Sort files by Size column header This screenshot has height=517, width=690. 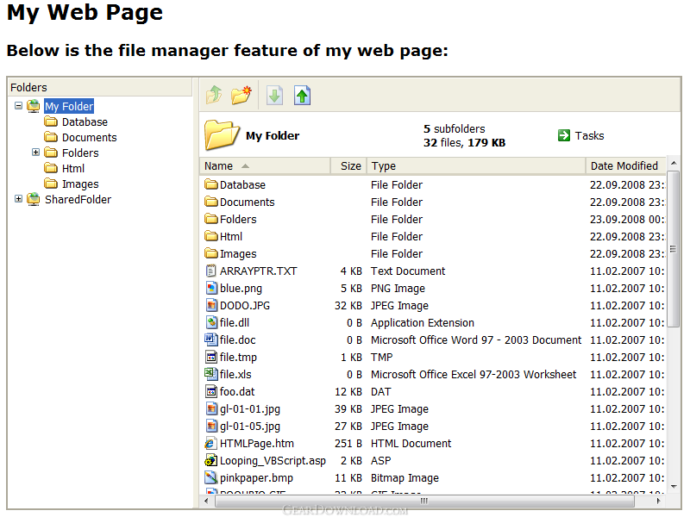350,166
